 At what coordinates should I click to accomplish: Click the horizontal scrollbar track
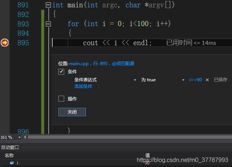click(x=130, y=137)
